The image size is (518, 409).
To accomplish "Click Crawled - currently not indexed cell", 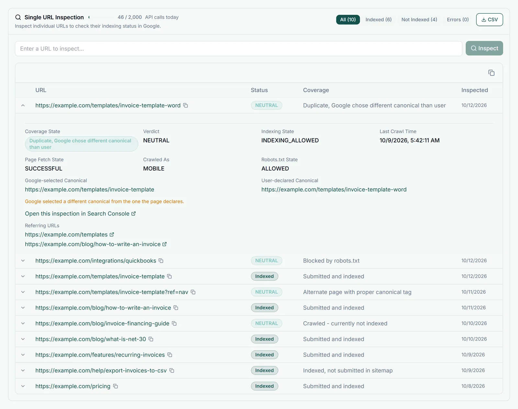I will pos(345,324).
